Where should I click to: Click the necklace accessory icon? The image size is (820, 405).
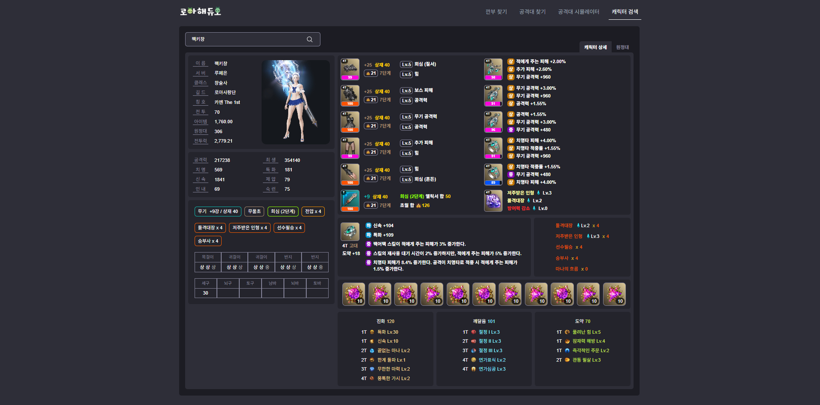click(x=493, y=69)
